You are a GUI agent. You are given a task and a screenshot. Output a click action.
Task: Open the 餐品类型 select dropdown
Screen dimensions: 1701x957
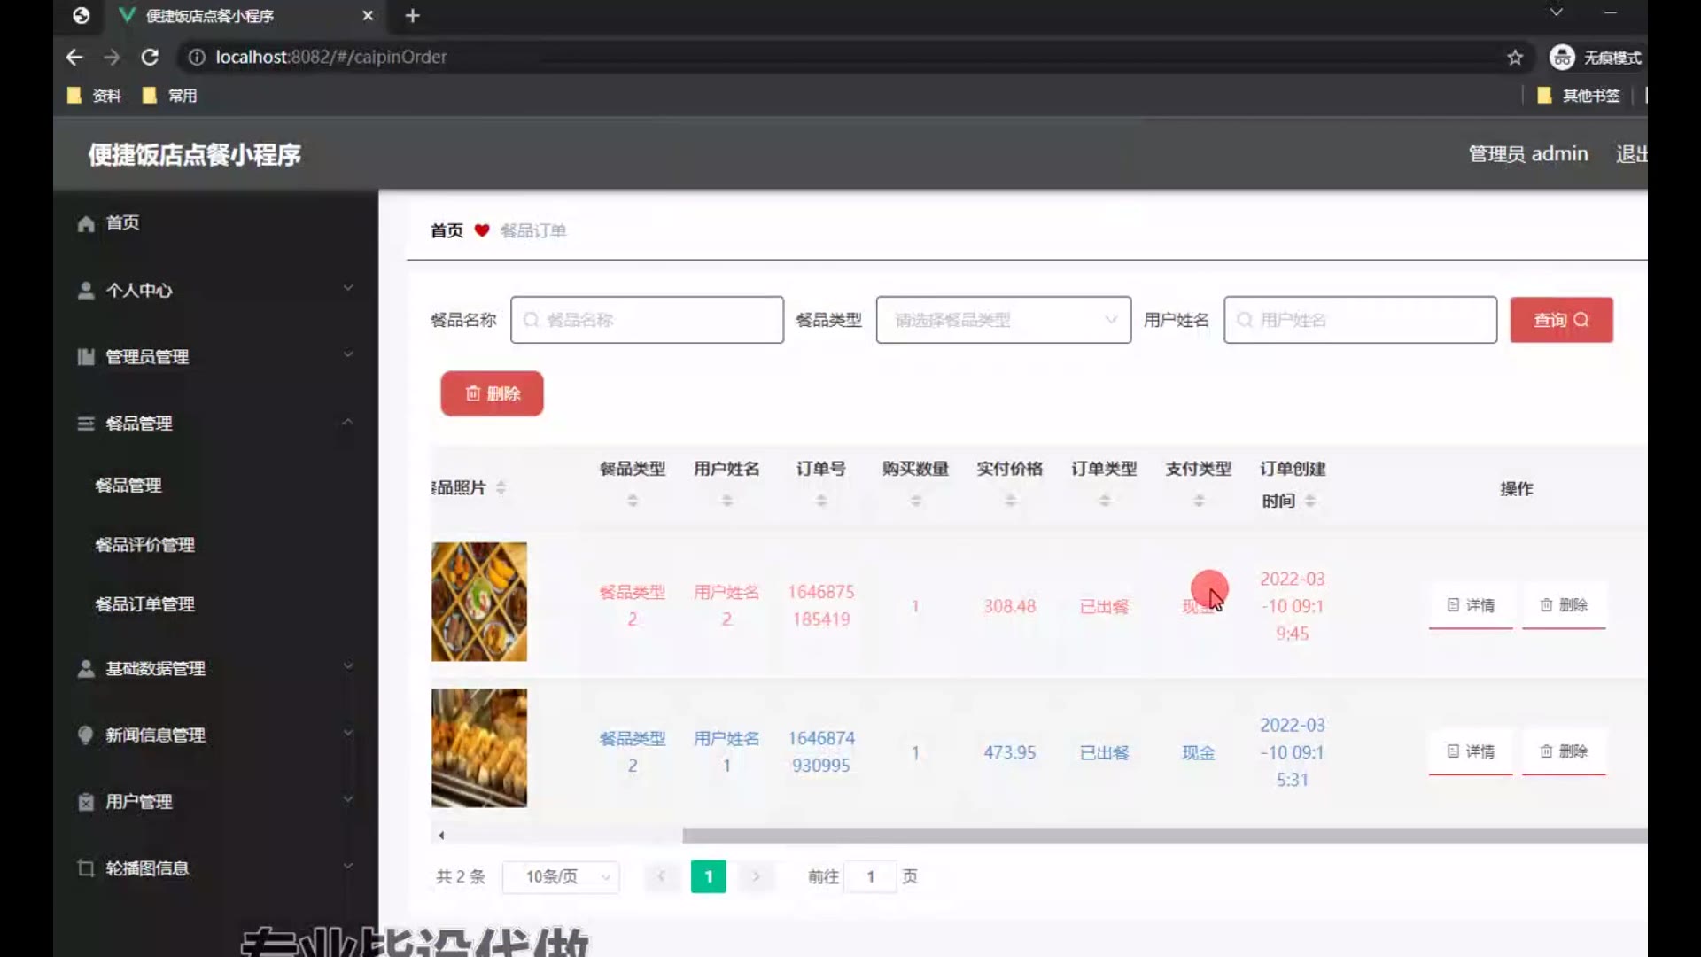pos(1003,320)
